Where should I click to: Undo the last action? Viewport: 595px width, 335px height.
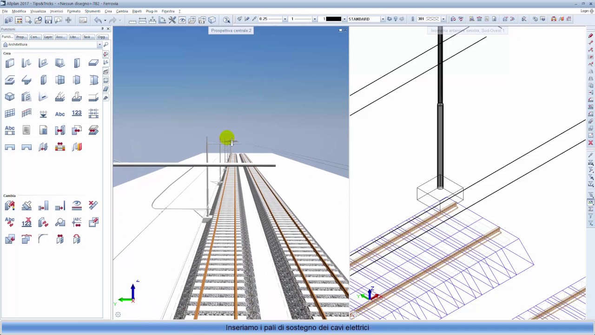pos(98,20)
